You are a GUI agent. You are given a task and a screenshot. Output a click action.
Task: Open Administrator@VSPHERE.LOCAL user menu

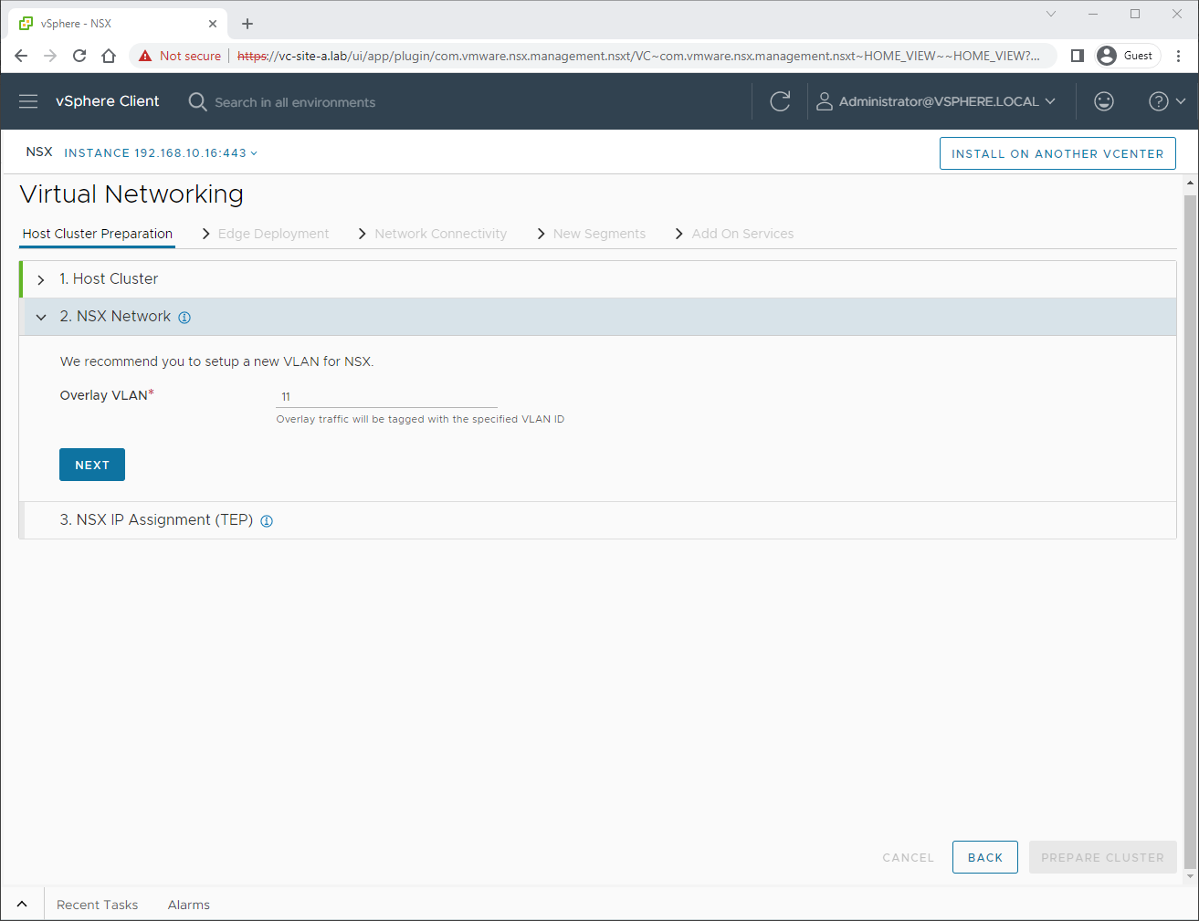[x=936, y=101]
